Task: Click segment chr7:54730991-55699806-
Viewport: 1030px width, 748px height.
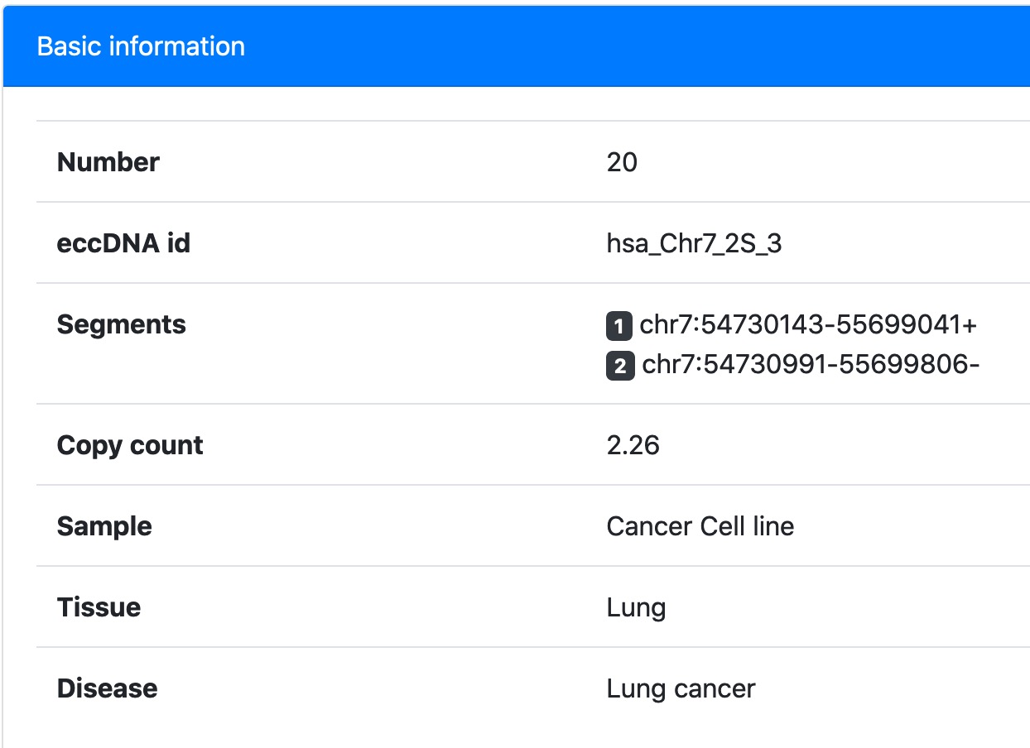Action: pos(811,365)
